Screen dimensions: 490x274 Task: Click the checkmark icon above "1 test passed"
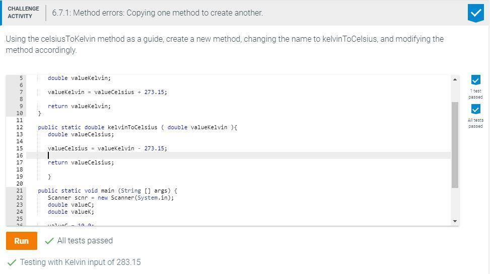pyautogui.click(x=475, y=80)
